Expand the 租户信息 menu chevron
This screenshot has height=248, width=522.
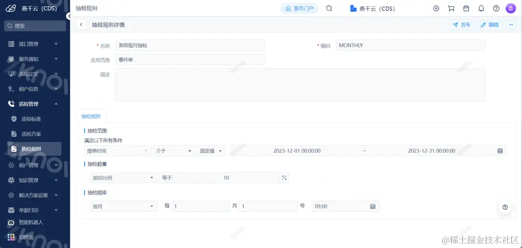pyautogui.click(x=56, y=89)
